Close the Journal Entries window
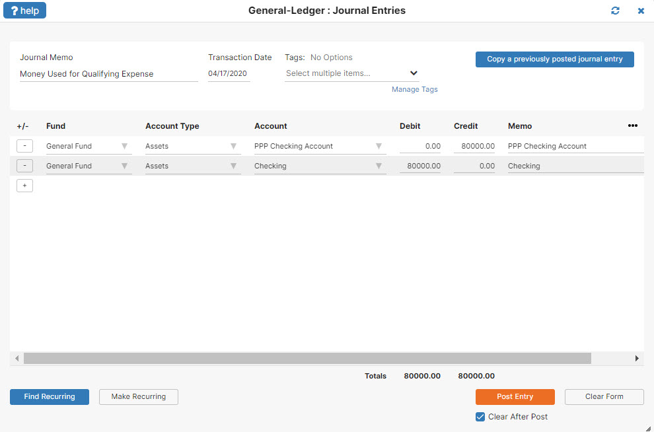The height and width of the screenshot is (432, 654). [641, 11]
